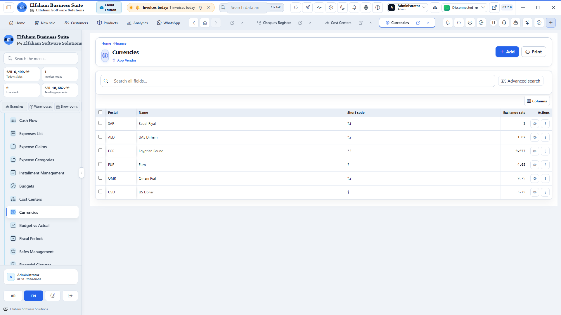Click the globe language icon
The height and width of the screenshot is (315, 561).
pyautogui.click(x=366, y=8)
